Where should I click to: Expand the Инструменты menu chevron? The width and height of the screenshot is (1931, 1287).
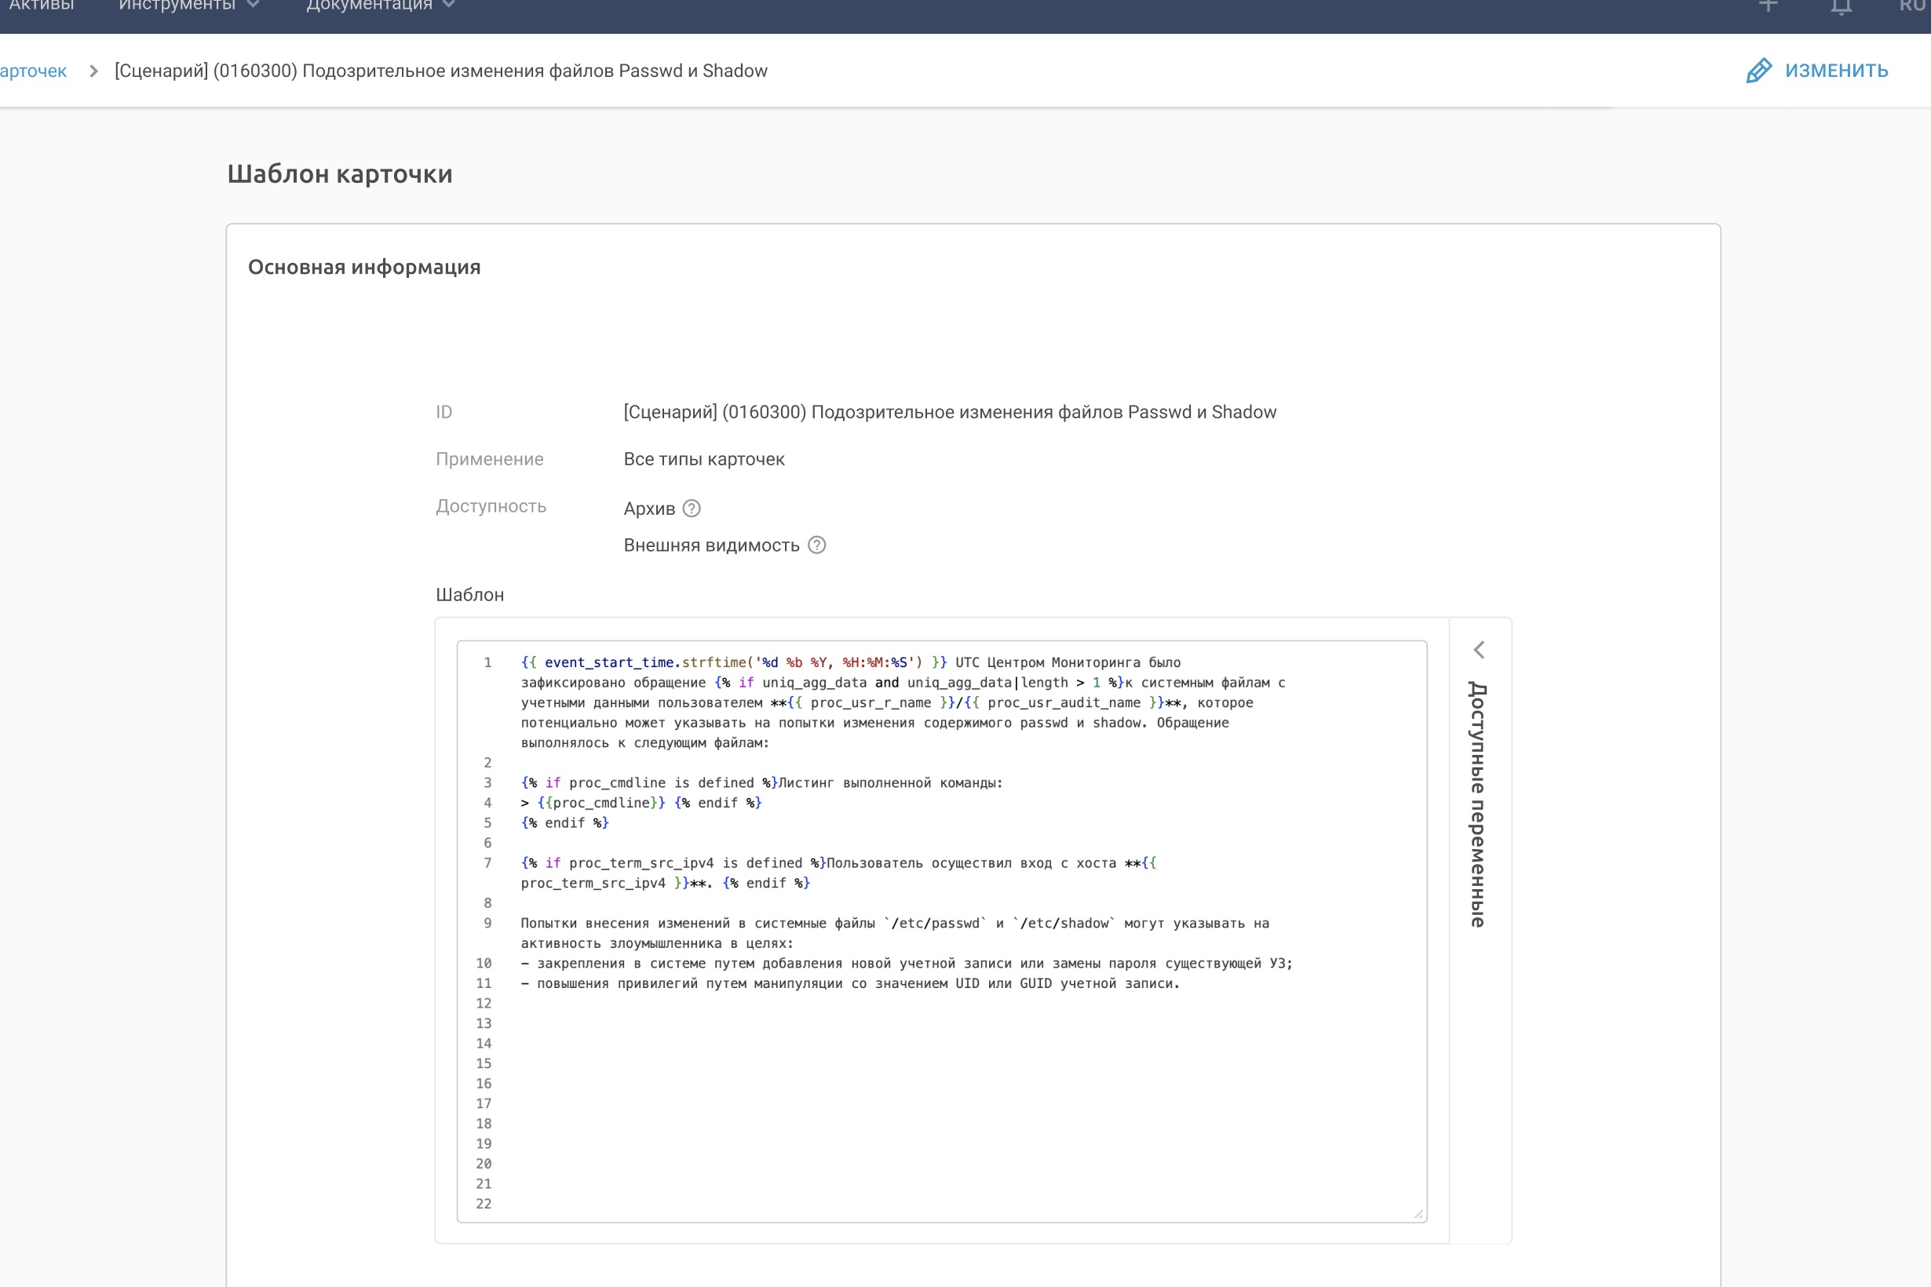254,5
